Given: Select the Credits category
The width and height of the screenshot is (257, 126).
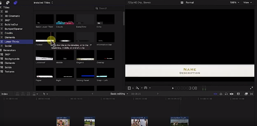Looking at the screenshot, I should [8, 33].
